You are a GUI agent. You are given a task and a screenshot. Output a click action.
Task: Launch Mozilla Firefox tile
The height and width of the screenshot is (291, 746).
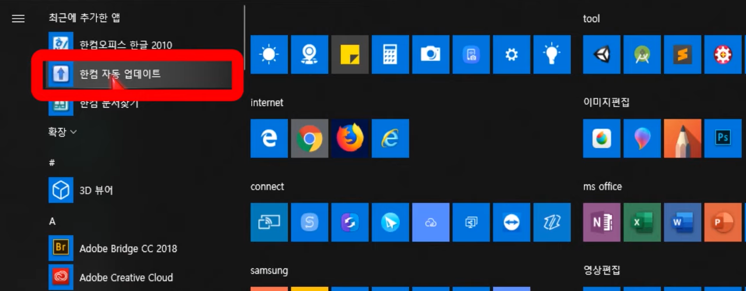(x=350, y=139)
